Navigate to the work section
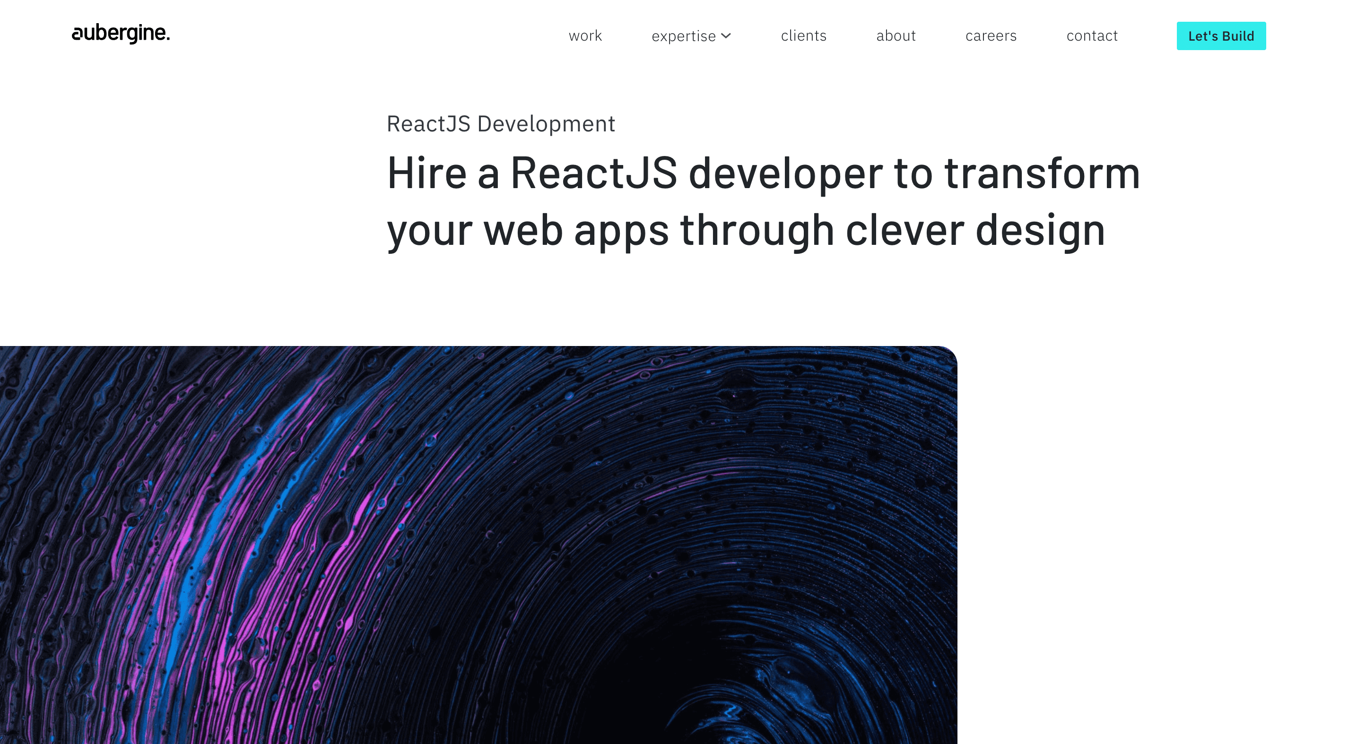Viewport: 1357px width, 744px height. [x=584, y=36]
